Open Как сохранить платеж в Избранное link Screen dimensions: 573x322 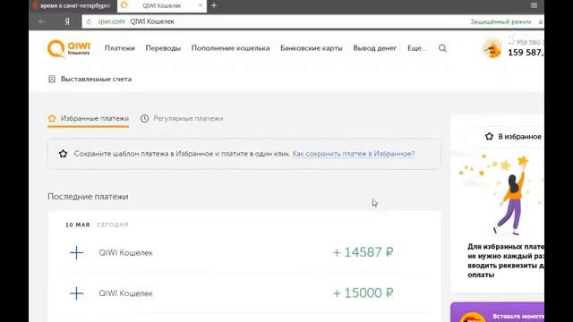coord(354,154)
